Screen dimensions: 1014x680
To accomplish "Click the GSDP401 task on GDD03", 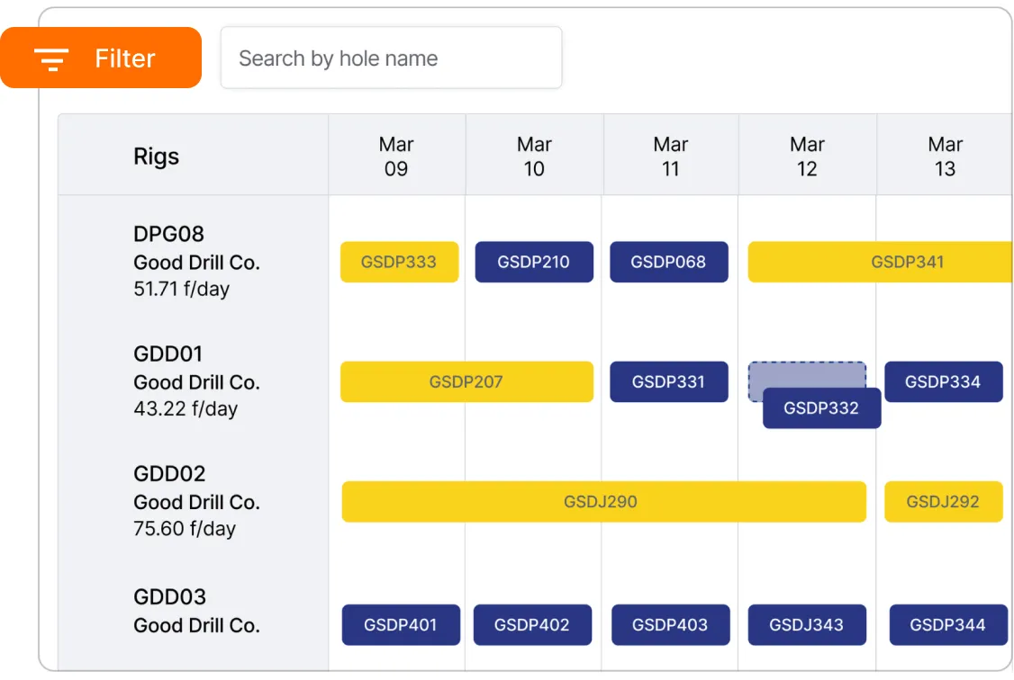I will click(x=401, y=624).
